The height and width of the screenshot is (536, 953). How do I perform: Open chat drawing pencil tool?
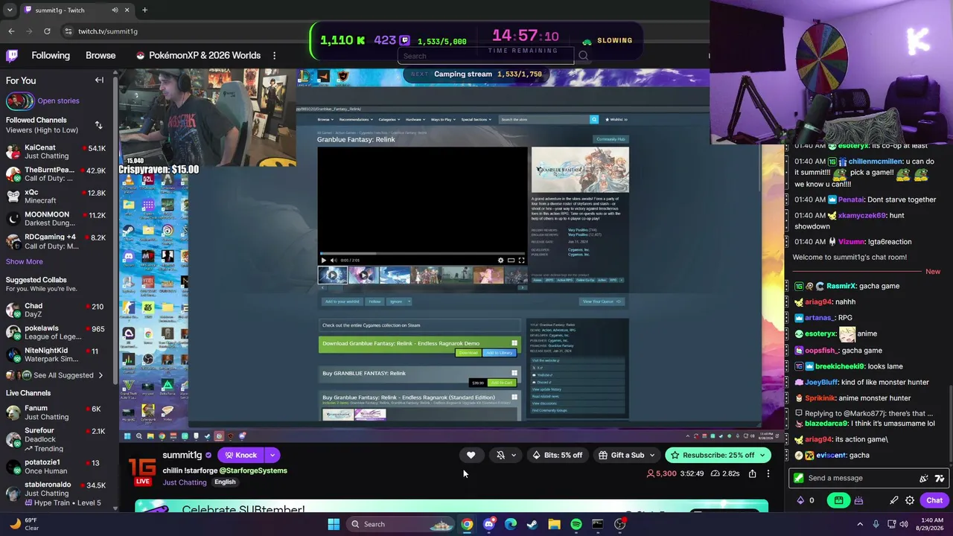tap(894, 500)
